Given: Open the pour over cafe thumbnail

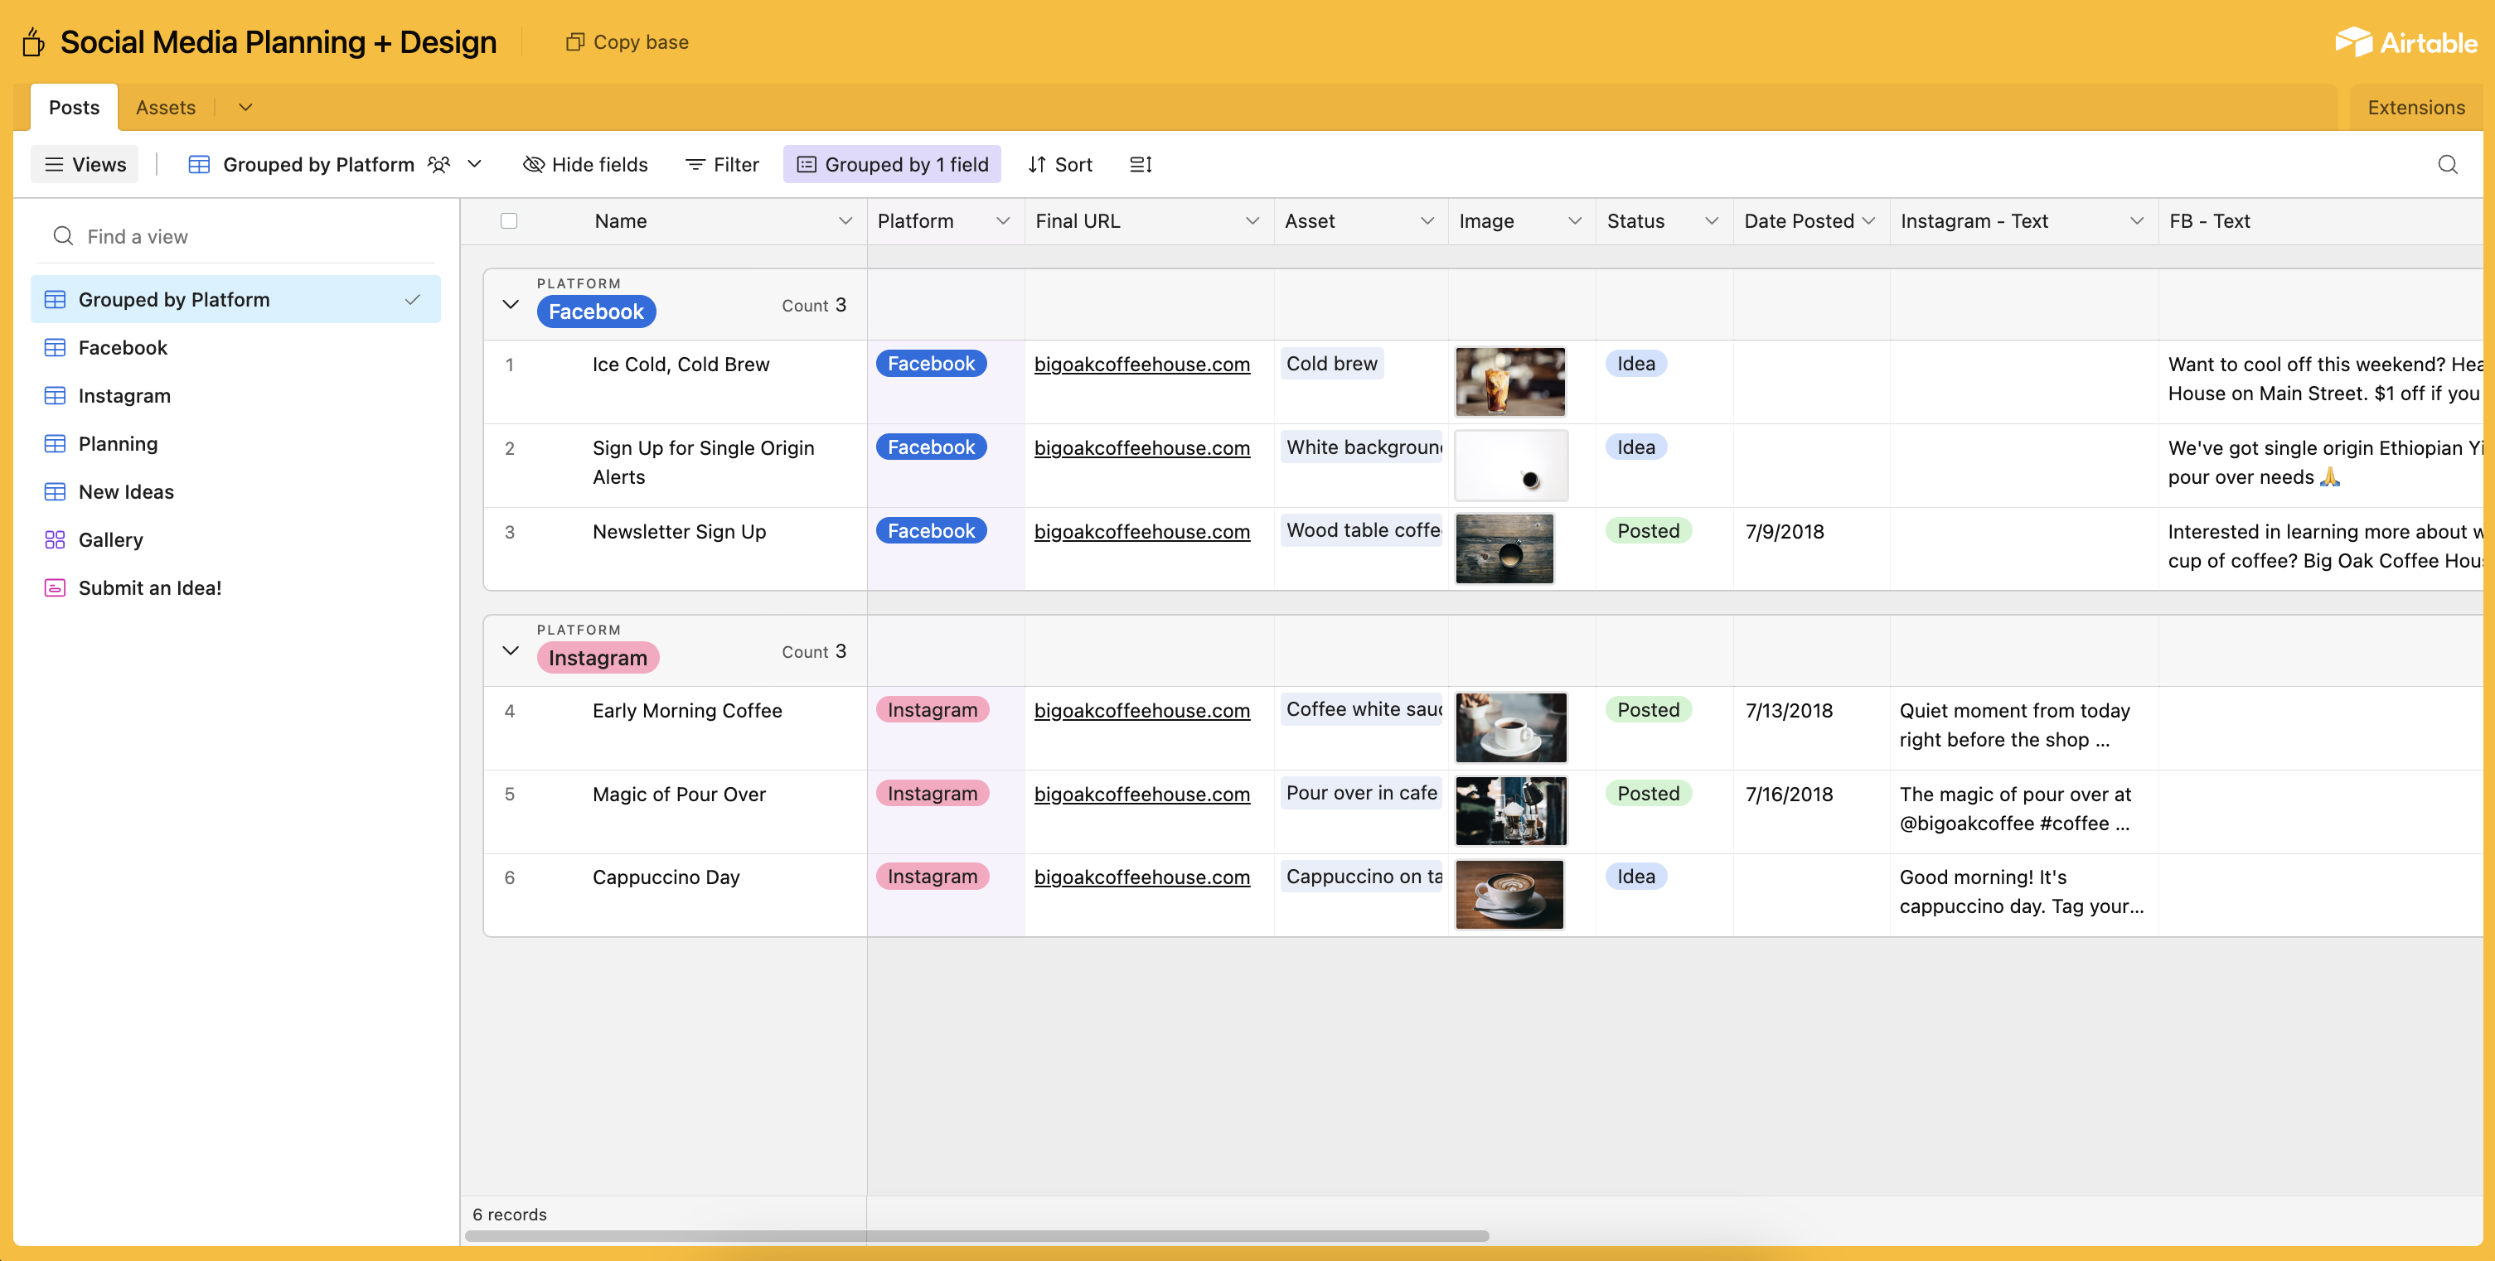Looking at the screenshot, I should click(x=1510, y=811).
